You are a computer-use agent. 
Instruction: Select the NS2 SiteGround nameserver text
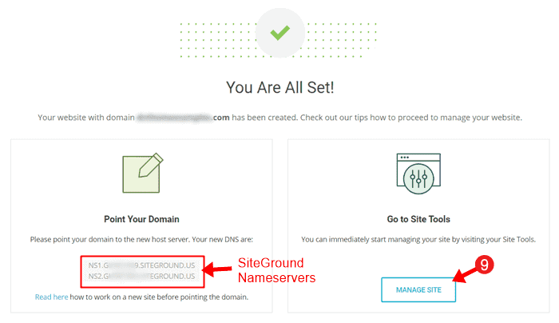coord(141,277)
